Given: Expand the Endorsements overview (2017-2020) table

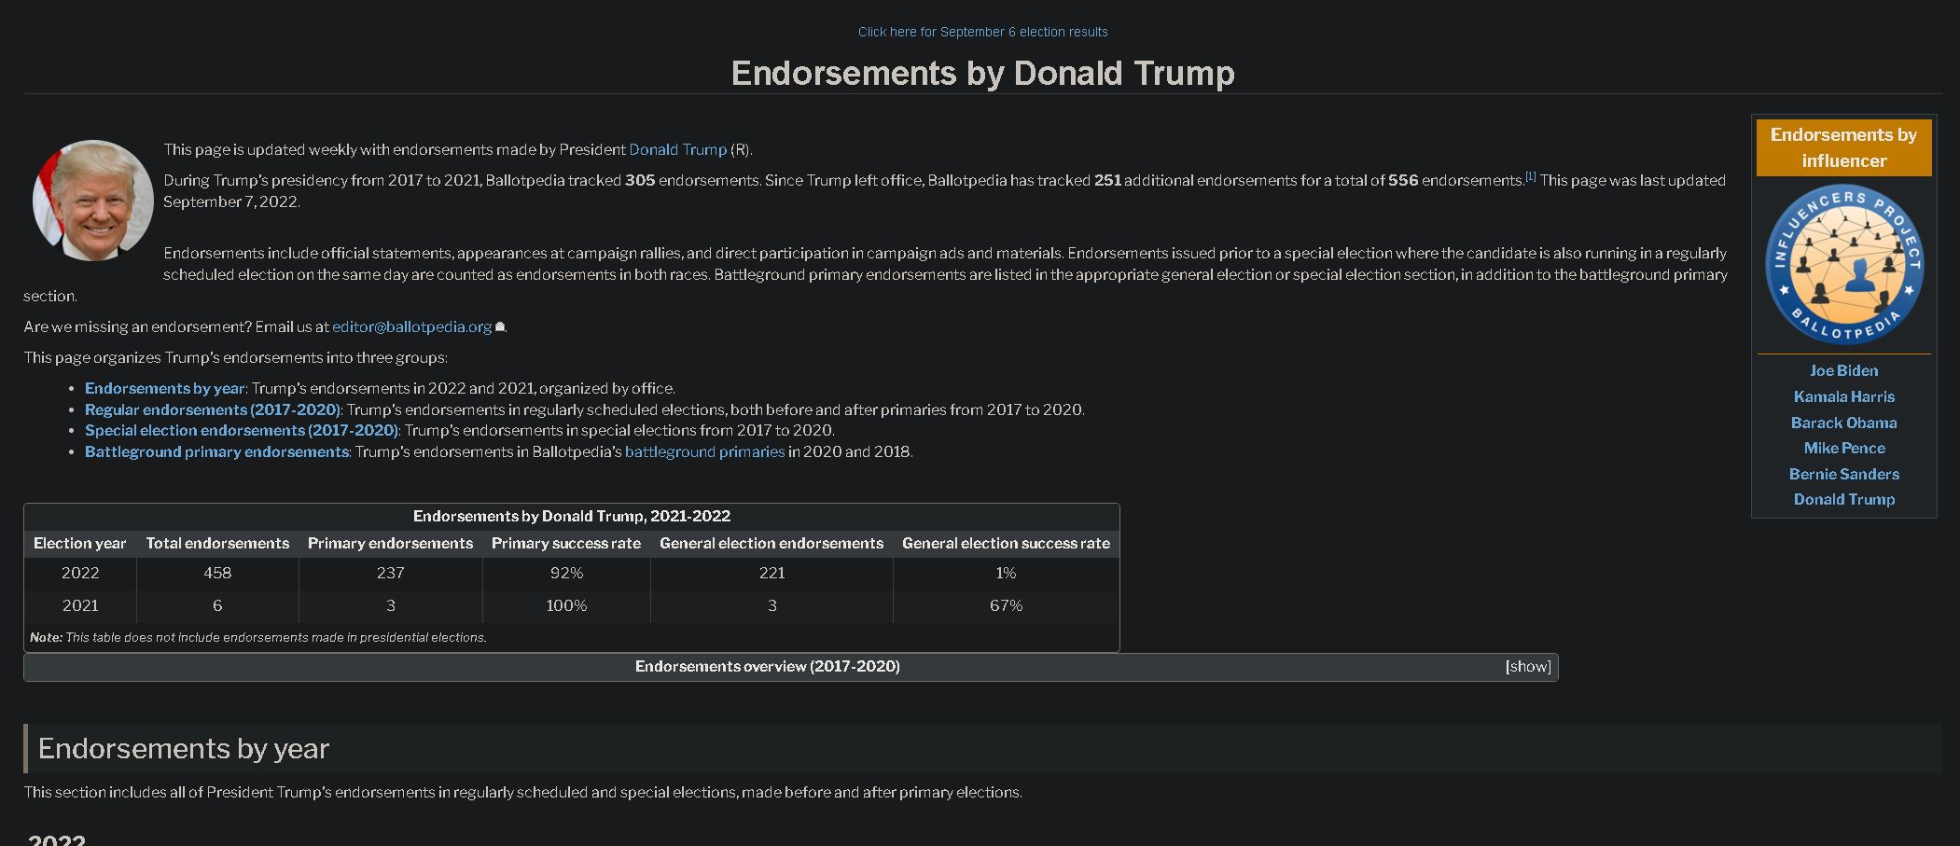Looking at the screenshot, I should pyautogui.click(x=1527, y=667).
